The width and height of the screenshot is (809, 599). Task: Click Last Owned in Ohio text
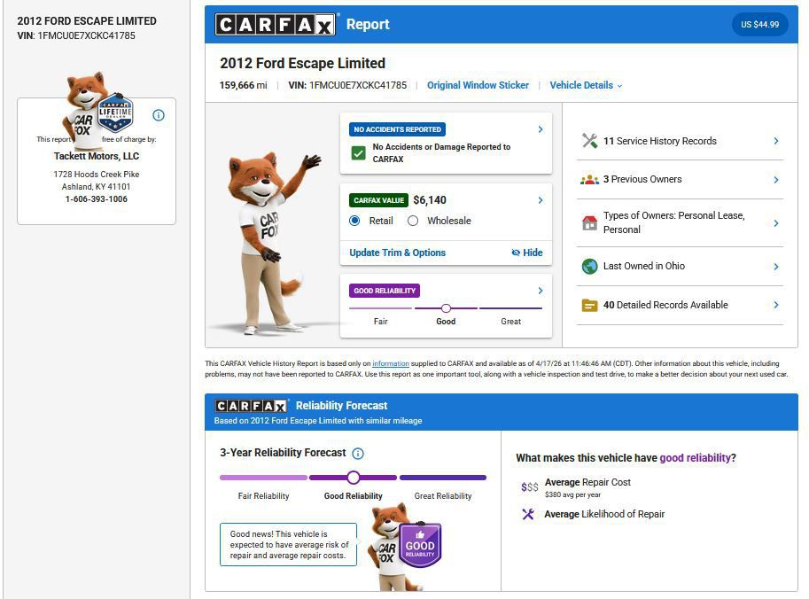(x=644, y=266)
